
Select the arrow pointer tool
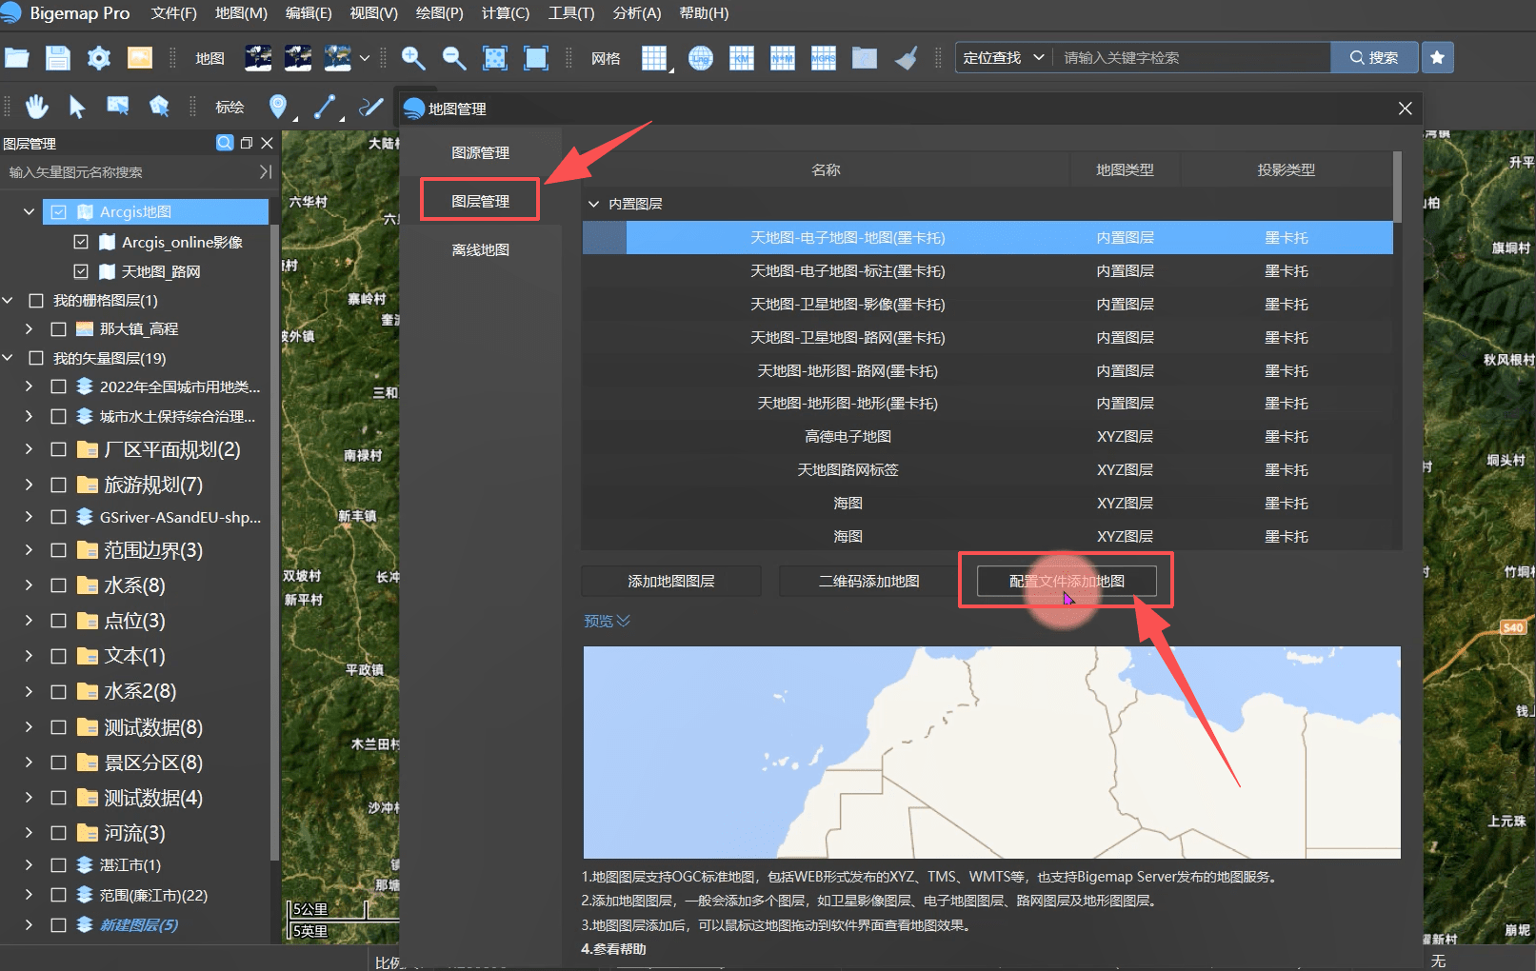(x=77, y=107)
